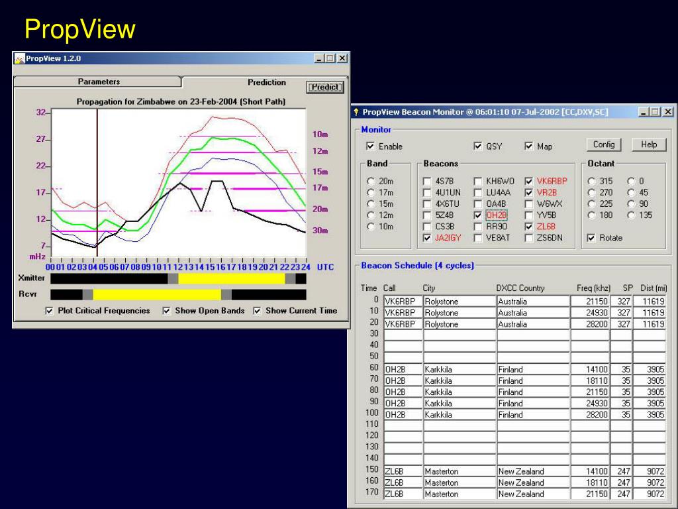Check the ZS6DN beacon

[529, 238]
